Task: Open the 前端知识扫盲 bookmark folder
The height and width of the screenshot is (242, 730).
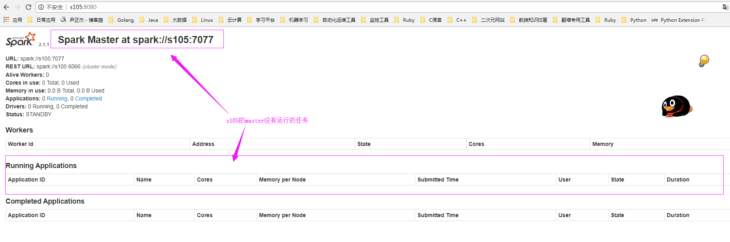Action: pos(529,20)
